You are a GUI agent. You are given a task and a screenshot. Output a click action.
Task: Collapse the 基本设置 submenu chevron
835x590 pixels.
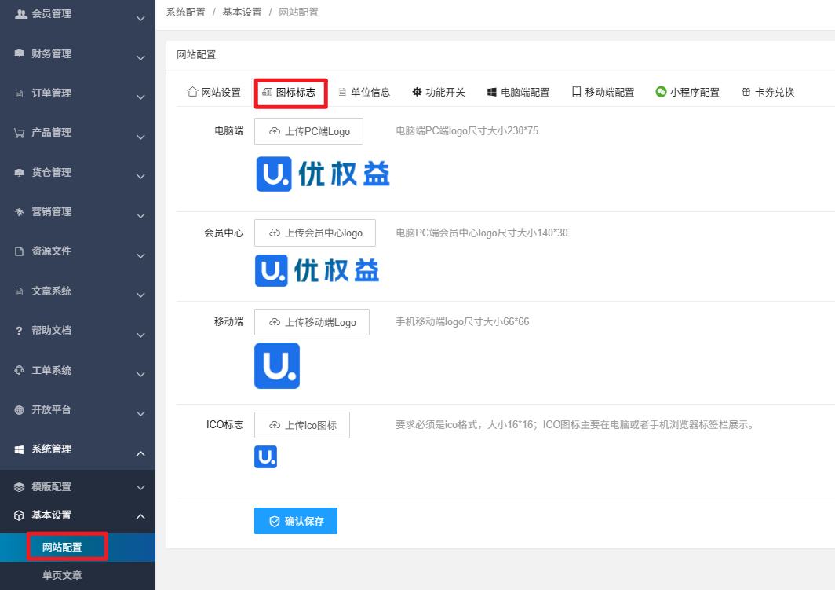click(140, 515)
